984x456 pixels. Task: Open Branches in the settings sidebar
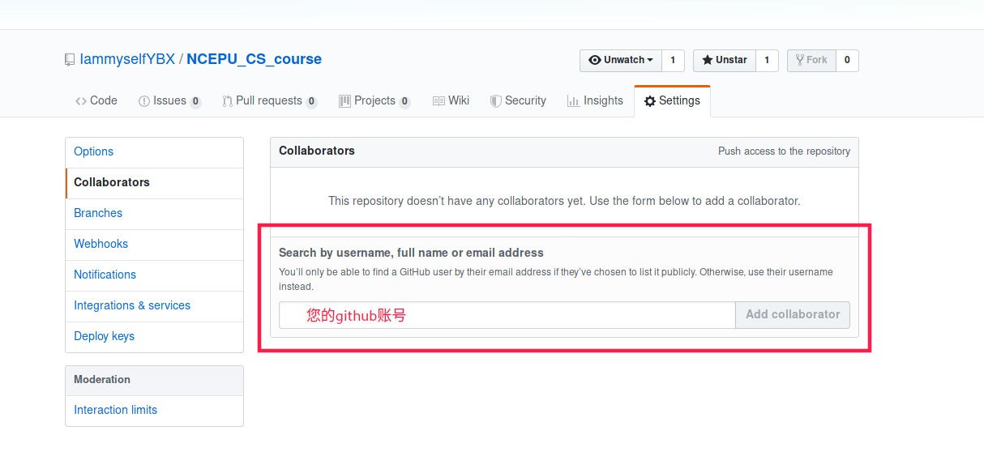coord(154,214)
